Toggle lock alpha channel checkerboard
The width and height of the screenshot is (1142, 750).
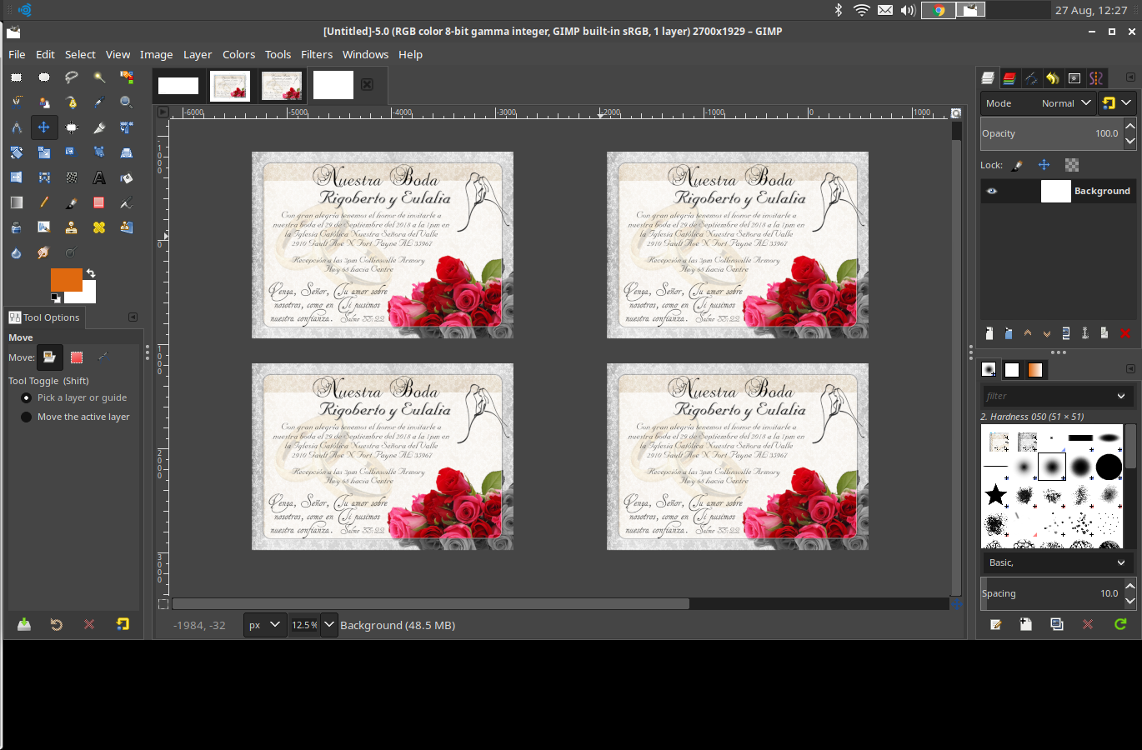click(x=1072, y=165)
